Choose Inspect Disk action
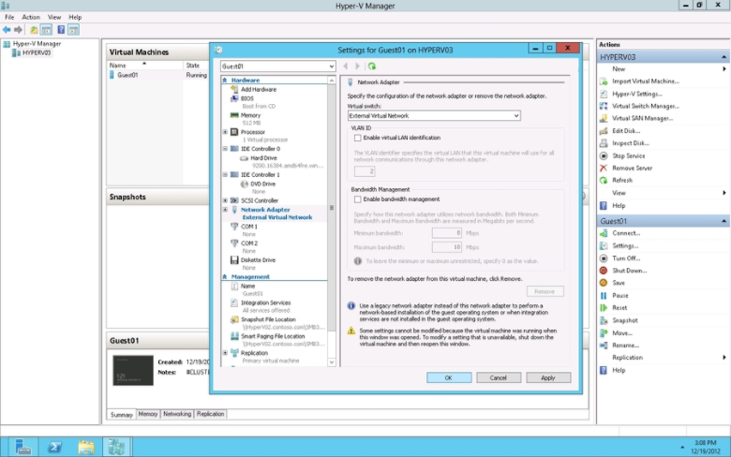731x457 pixels. click(x=631, y=143)
